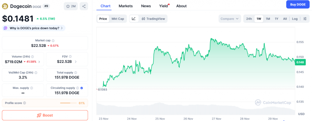The height and width of the screenshot is (121, 312).
Task: Switch to the Yield tab
Action: pyautogui.click(x=164, y=6)
